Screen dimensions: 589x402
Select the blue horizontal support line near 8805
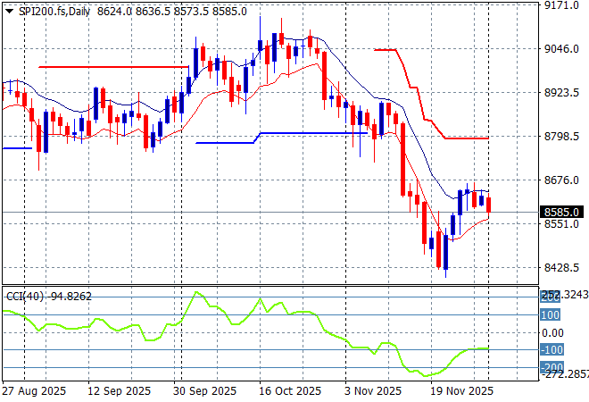point(314,133)
